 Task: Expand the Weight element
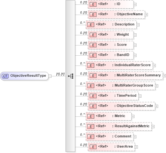click(x=135, y=35)
